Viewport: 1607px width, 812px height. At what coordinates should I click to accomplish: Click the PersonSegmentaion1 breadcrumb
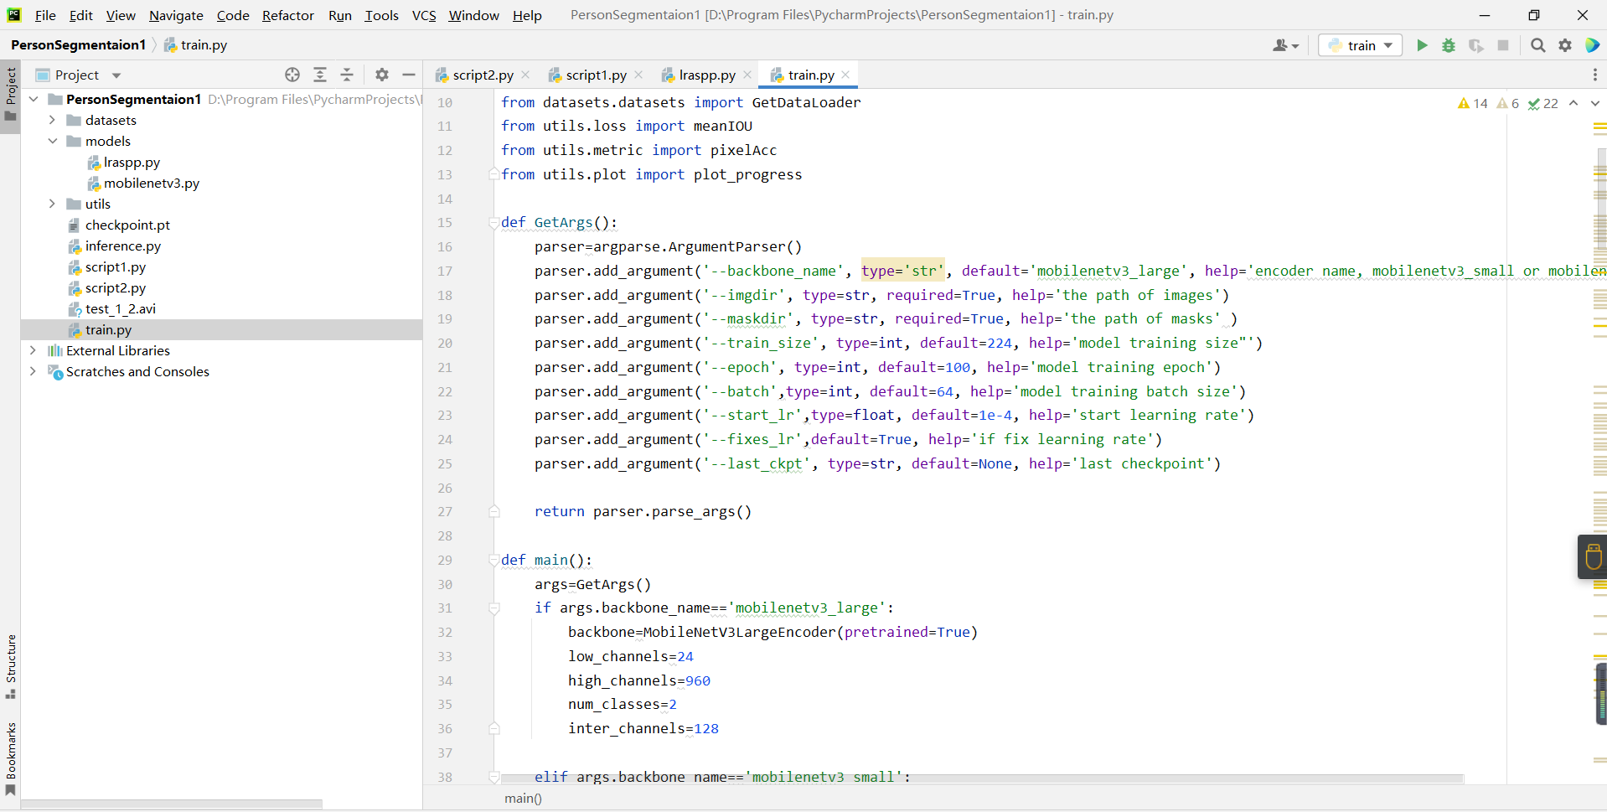(x=78, y=45)
